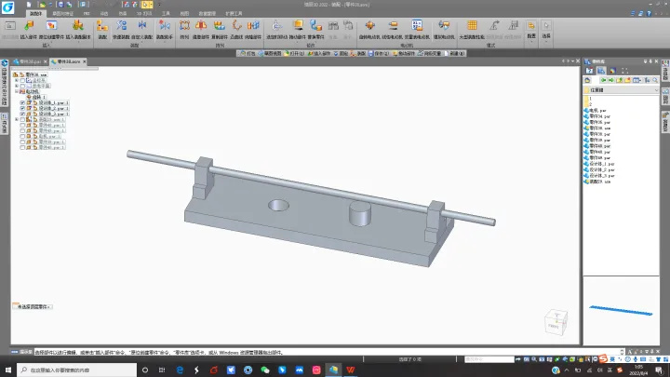The width and height of the screenshot is (670, 377).
Task: Uncheck the 设计体_3.par:1 checkbox
Action: point(22,114)
